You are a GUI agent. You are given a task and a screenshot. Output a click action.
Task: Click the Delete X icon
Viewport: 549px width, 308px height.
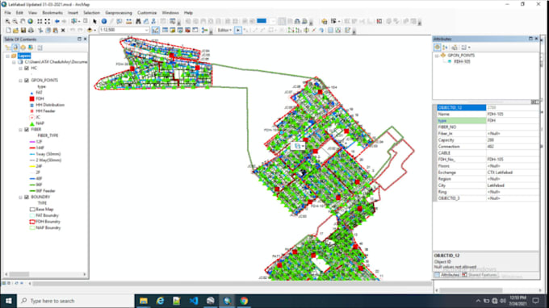click(x=63, y=31)
